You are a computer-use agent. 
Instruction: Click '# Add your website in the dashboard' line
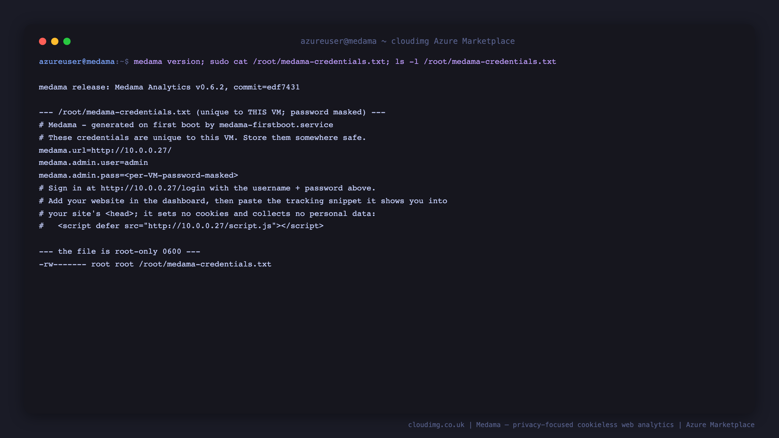[243, 201]
